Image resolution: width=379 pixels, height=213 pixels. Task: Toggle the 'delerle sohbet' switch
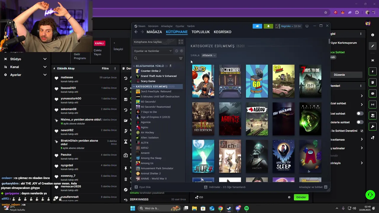(360, 122)
